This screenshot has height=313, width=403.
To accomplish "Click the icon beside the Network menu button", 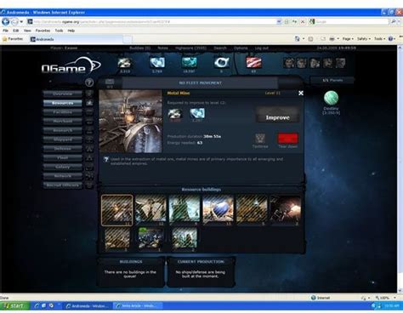I will [89, 176].
